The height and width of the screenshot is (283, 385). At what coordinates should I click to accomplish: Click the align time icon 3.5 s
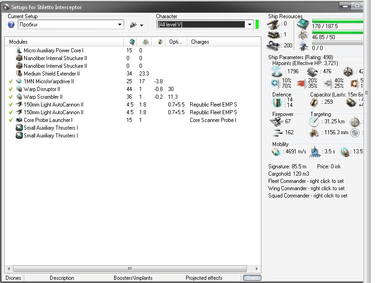[x=315, y=152]
